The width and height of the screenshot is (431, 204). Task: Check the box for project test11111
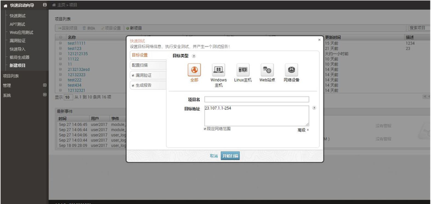coord(60,43)
